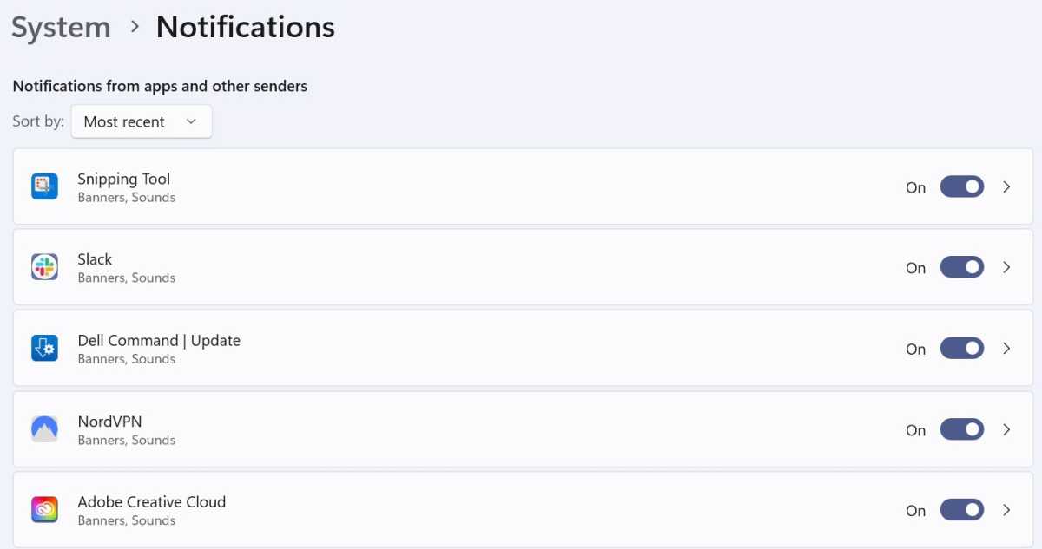Open Dell Command Update details chevron

(x=1006, y=348)
